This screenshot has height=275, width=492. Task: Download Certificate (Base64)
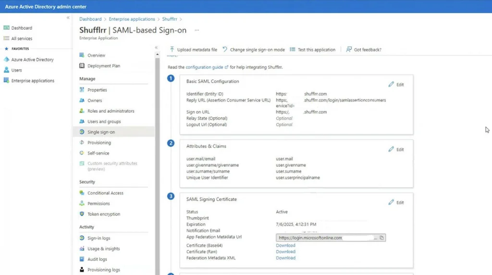(x=285, y=246)
